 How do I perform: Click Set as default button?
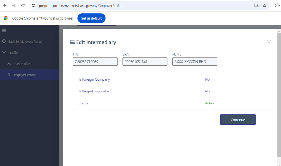tap(91, 18)
